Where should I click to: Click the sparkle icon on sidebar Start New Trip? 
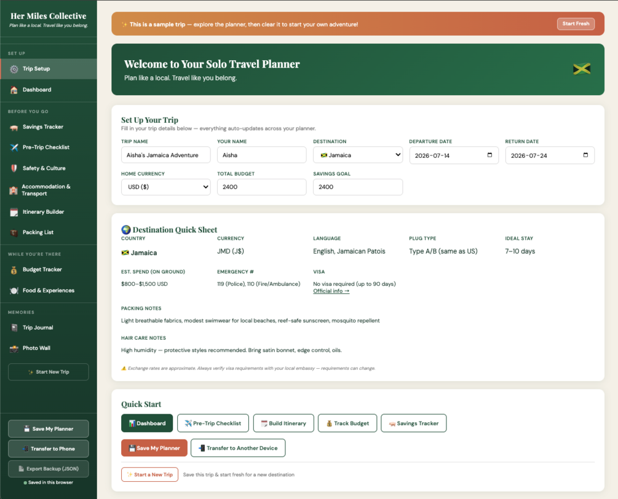(x=31, y=372)
